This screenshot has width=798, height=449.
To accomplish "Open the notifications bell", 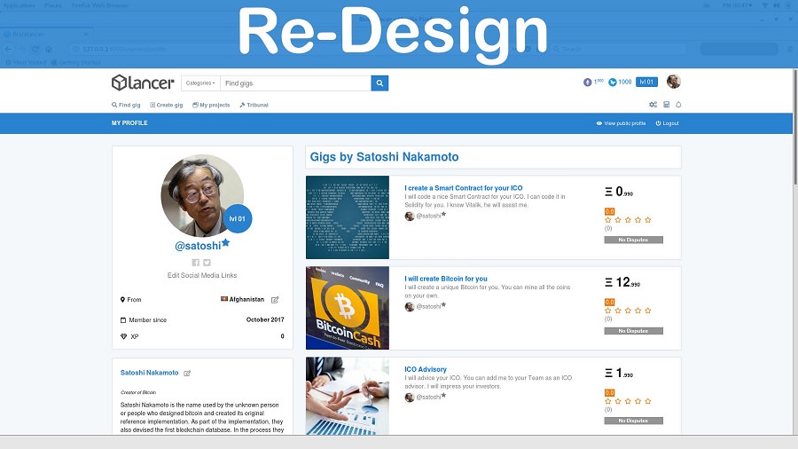I will 678,105.
